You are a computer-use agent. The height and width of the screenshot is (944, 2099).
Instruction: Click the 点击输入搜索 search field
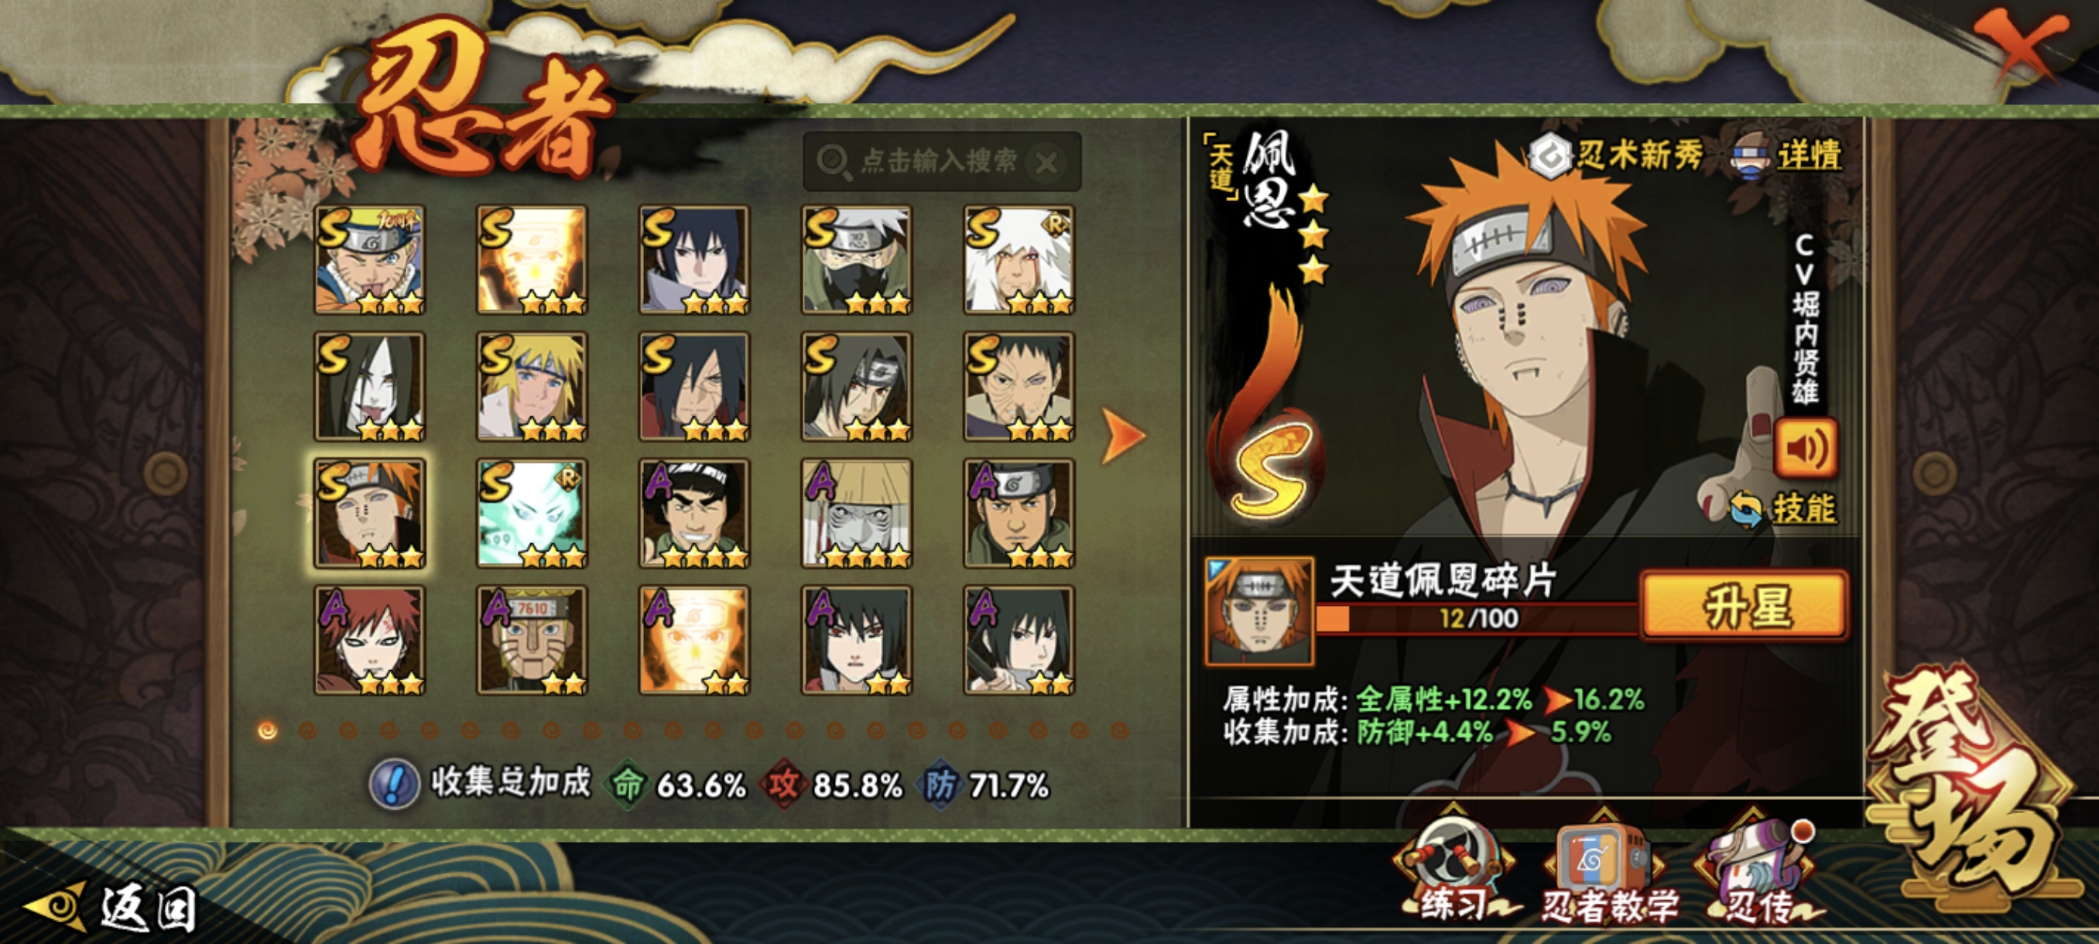[x=942, y=161]
